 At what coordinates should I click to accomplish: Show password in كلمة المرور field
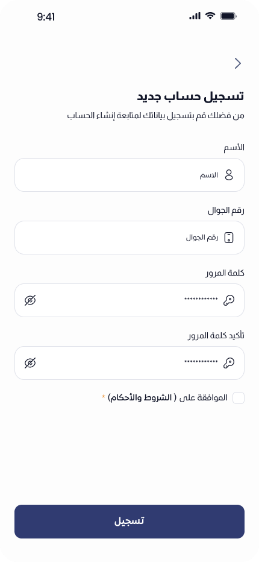(x=30, y=300)
